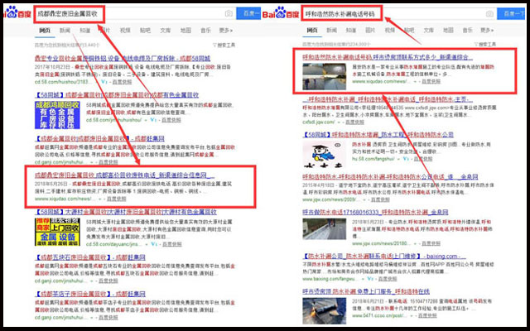The height and width of the screenshot is (331, 530).
Task: Open the 成都茶店子废旧金属回收 成都赶集网 result
Action: pos(90,294)
